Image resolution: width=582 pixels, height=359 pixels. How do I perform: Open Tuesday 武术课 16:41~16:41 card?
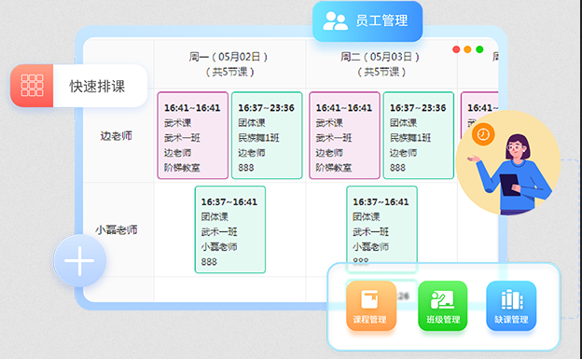(x=344, y=135)
